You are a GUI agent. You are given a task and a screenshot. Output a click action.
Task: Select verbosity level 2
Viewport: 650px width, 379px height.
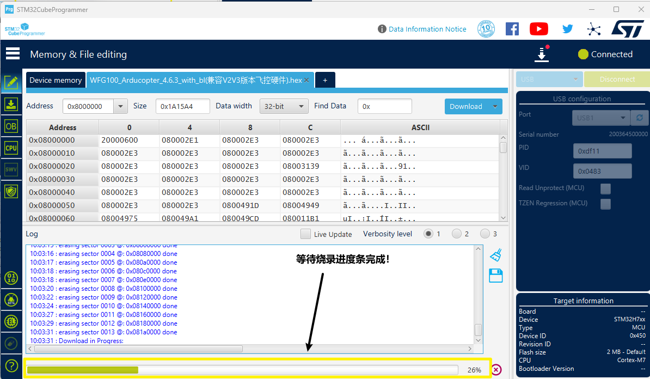pyautogui.click(x=456, y=234)
